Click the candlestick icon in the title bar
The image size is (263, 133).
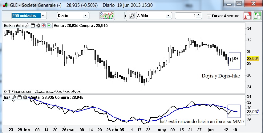pyautogui.click(x=5, y=5)
